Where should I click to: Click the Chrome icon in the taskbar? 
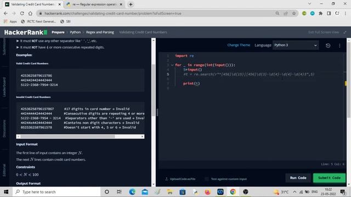pos(233,192)
